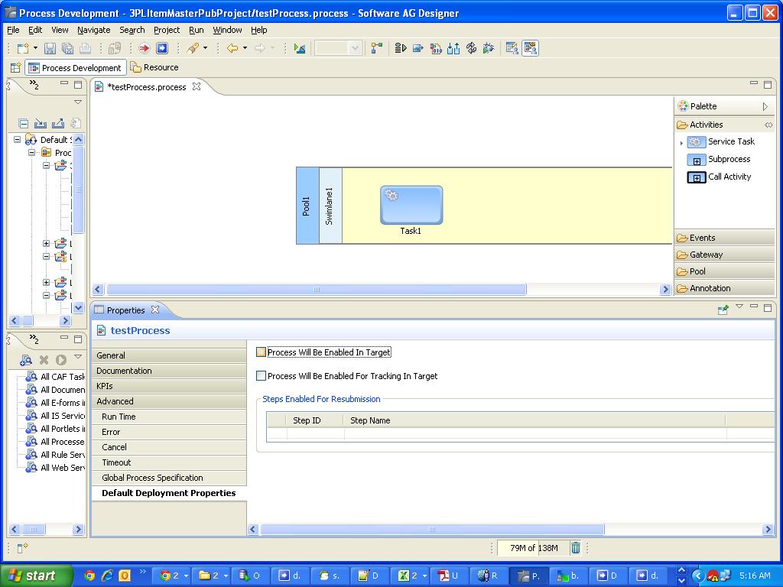This screenshot has height=587, width=783.
Task: Click the New wizard toolbar icon
Action: (x=23, y=48)
